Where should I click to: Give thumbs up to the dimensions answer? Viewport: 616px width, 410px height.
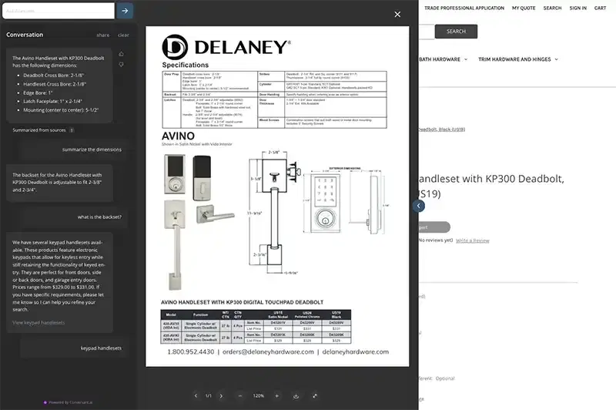tap(122, 54)
